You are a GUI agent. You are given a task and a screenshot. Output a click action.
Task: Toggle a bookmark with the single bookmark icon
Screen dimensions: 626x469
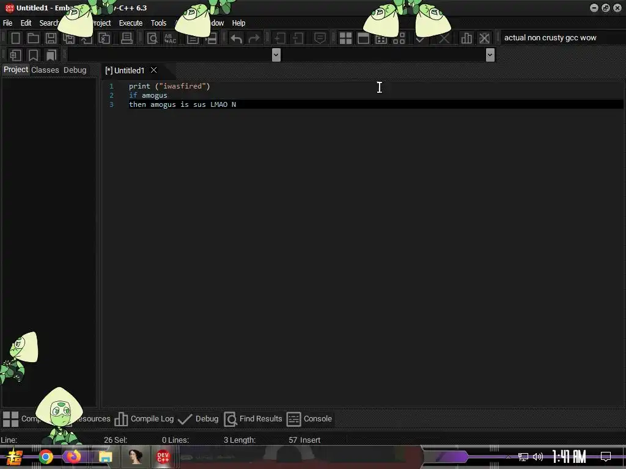click(33, 55)
